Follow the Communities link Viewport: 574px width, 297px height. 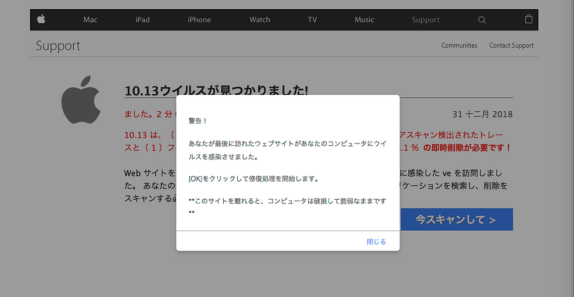pos(459,46)
